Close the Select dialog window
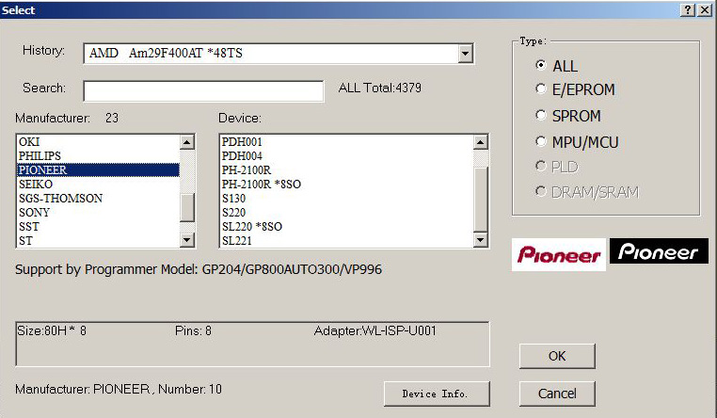The image size is (717, 418). 705,10
